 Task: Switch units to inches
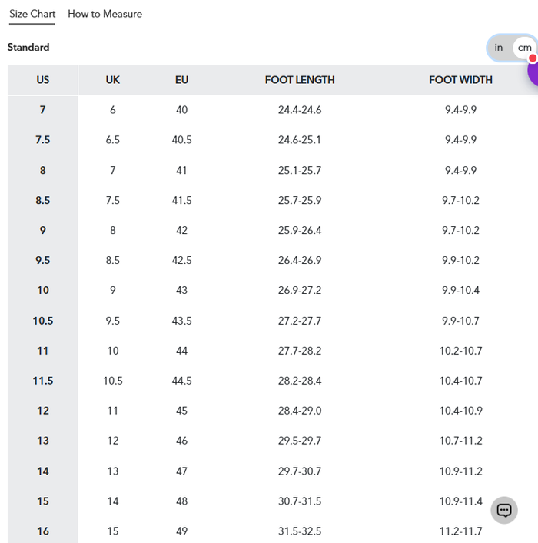pyautogui.click(x=499, y=48)
